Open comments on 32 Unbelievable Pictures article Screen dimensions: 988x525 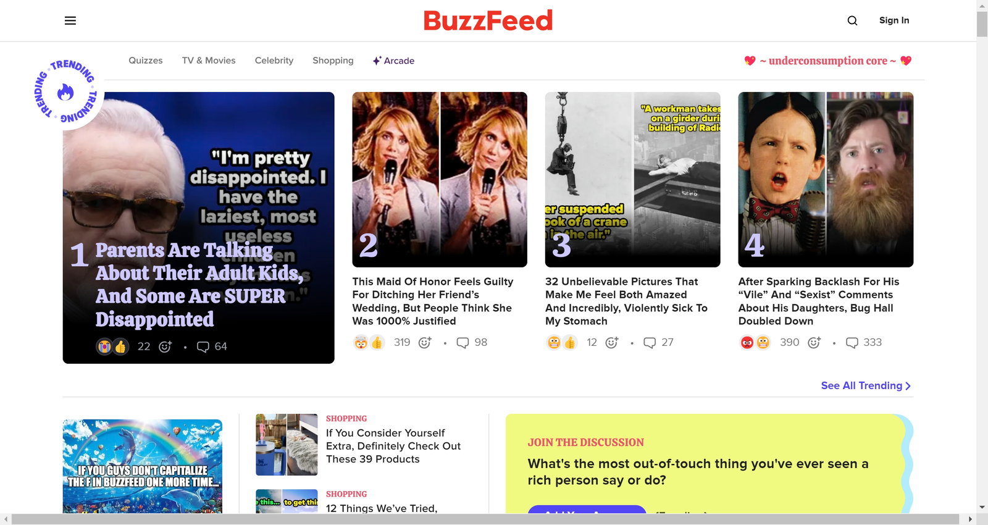coord(658,342)
